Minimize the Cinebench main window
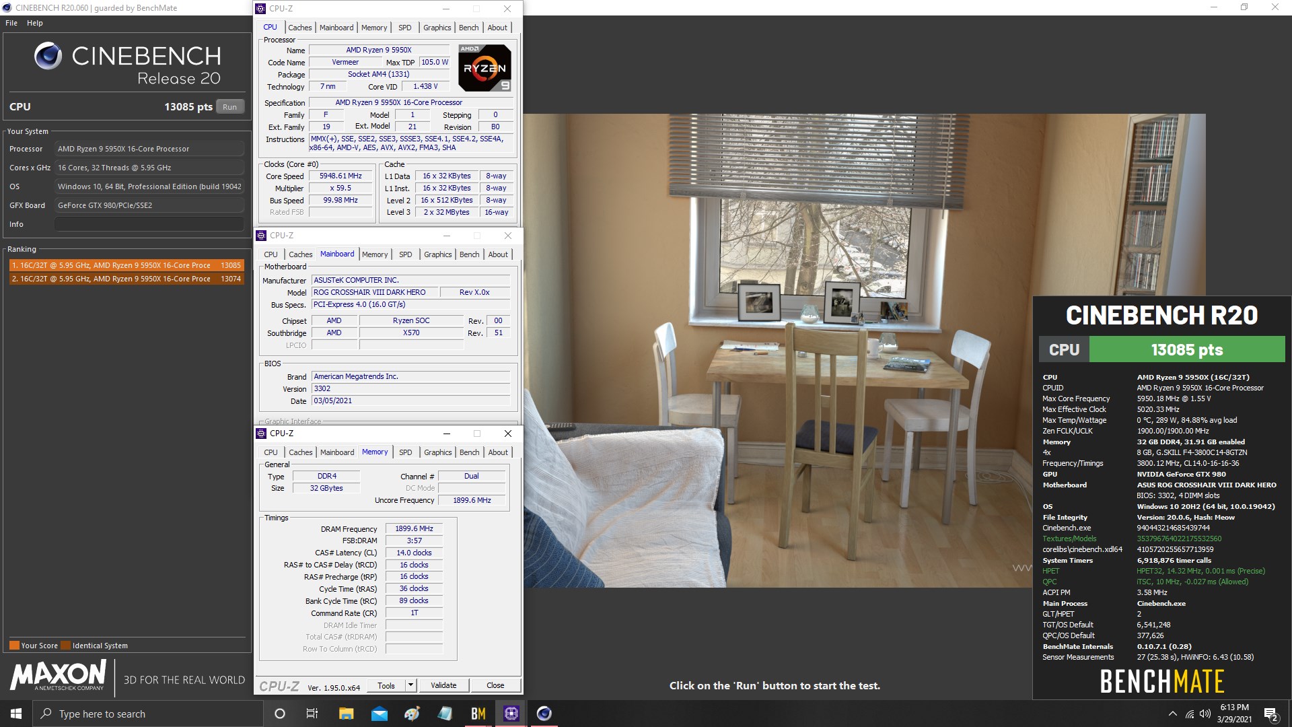This screenshot has width=1292, height=727. (1214, 7)
